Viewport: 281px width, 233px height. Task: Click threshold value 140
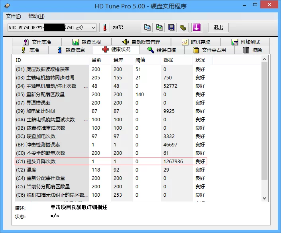tap(140, 94)
